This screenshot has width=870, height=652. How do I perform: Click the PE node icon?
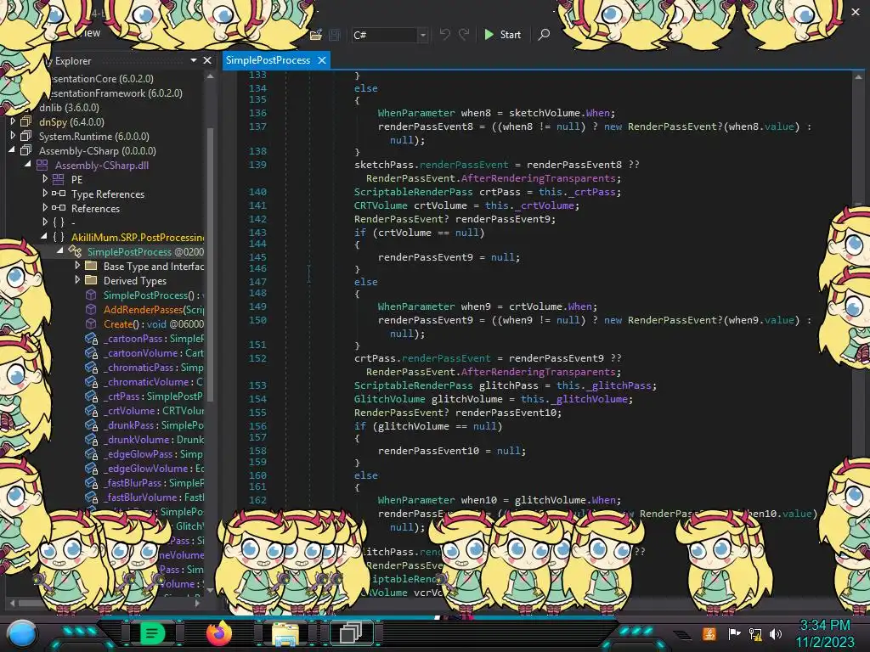click(59, 179)
